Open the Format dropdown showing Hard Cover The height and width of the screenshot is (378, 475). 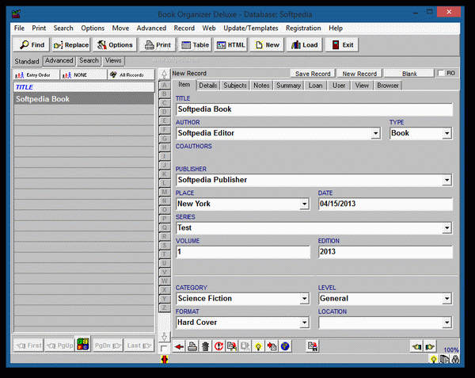point(304,323)
